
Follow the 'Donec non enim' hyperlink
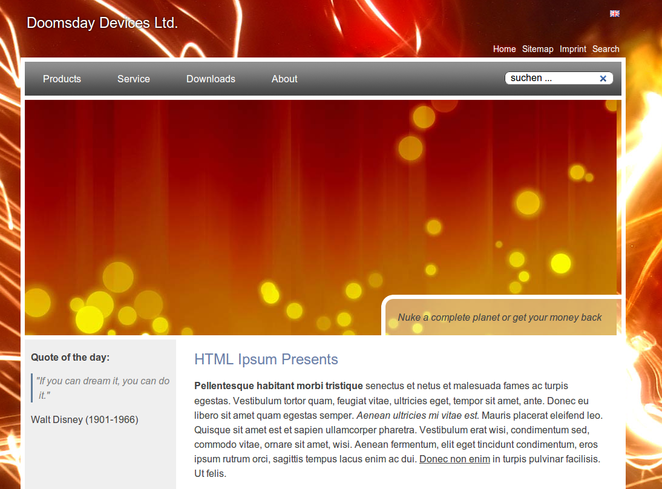point(454,459)
